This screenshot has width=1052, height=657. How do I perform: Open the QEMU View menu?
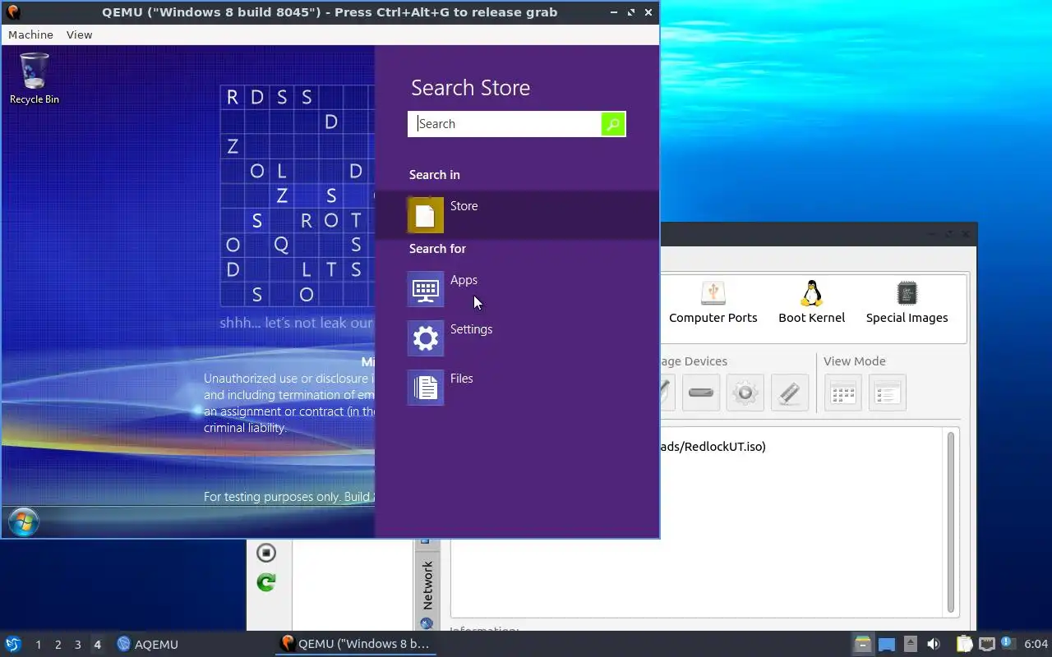tap(79, 34)
